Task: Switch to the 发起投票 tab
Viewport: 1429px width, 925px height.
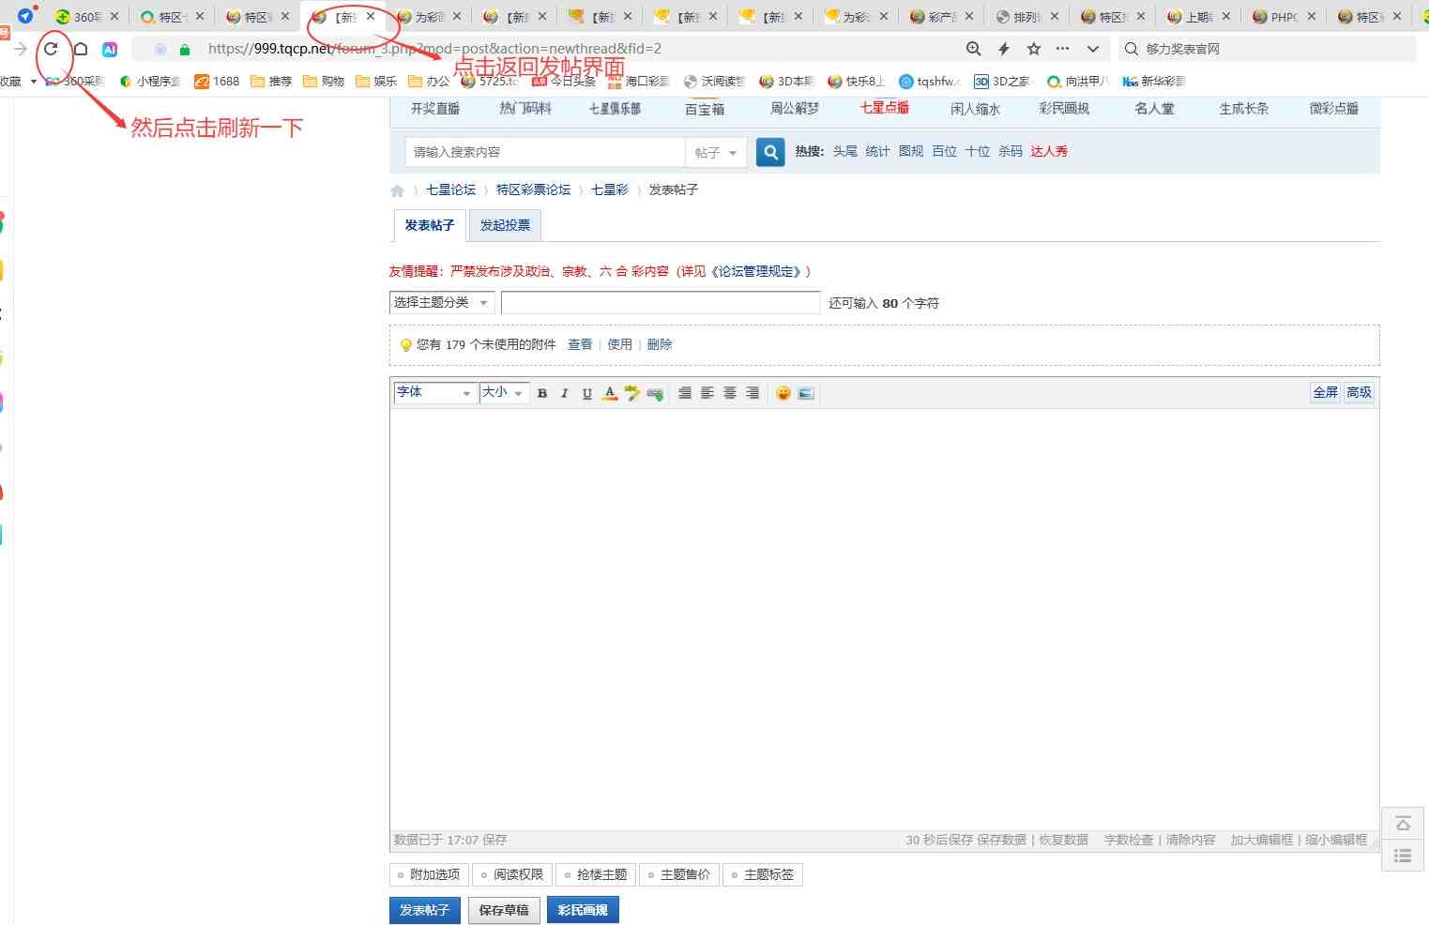Action: point(505,225)
